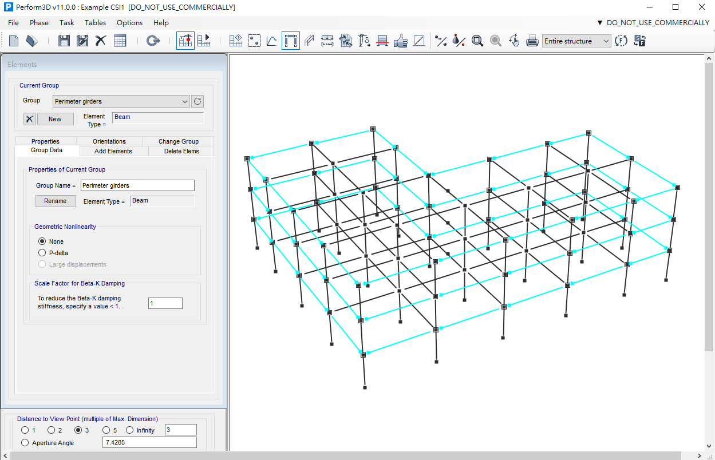Viewport: 715px width, 460px height.
Task: Click the Group Name text field
Action: [x=137, y=185]
